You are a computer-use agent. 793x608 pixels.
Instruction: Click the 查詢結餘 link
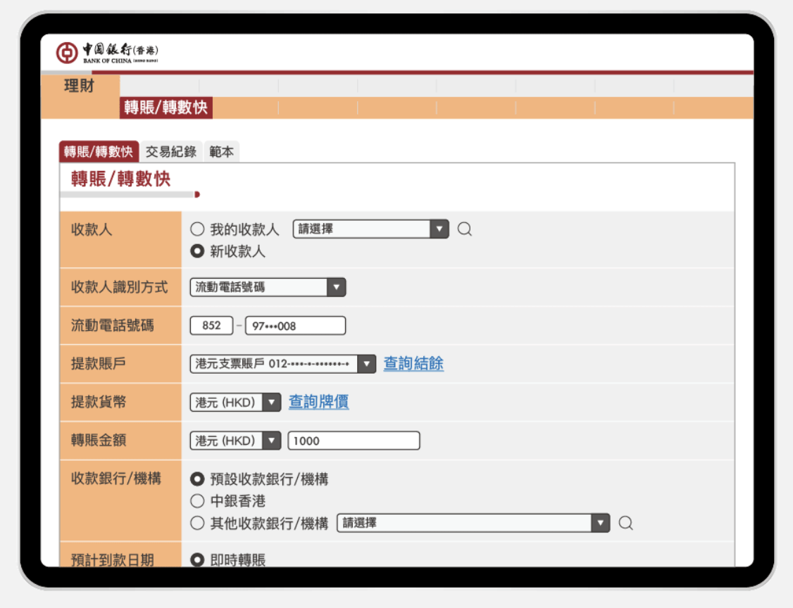[x=413, y=364]
